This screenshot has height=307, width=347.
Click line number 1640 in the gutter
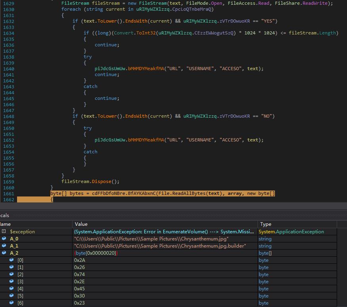(x=8, y=69)
